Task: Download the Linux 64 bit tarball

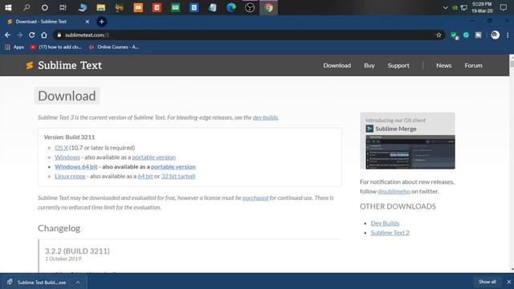Action: click(145, 177)
